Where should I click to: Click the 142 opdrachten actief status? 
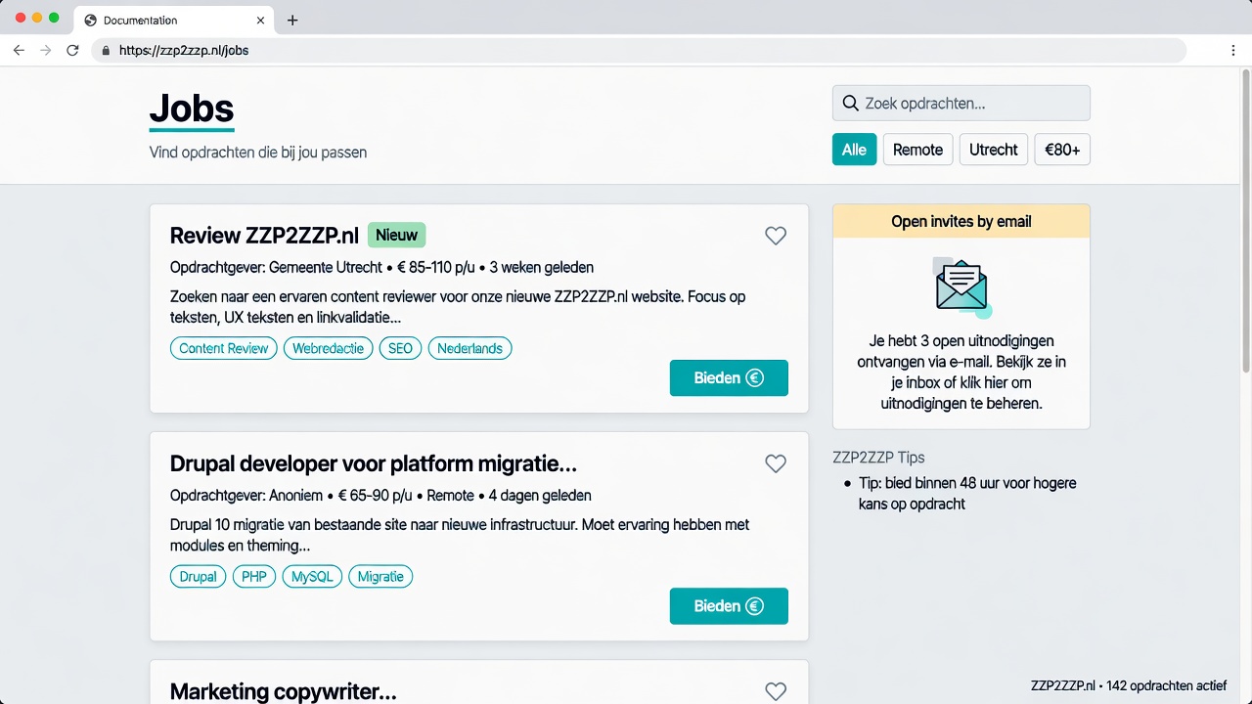coord(1129,685)
